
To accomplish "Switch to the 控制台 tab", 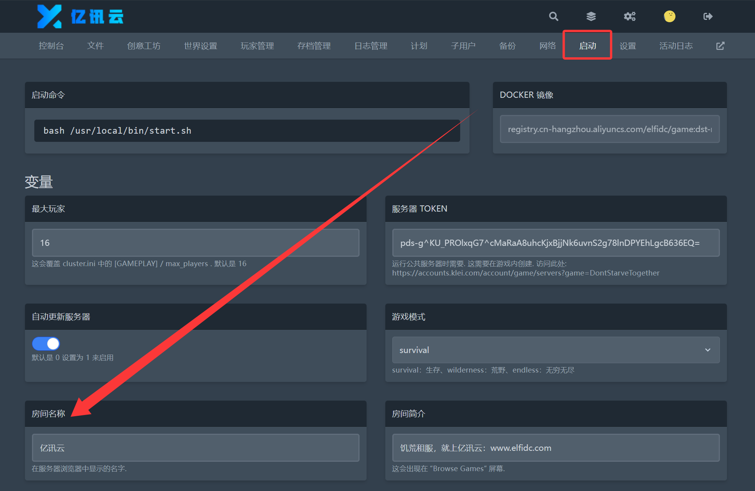I will 51,46.
